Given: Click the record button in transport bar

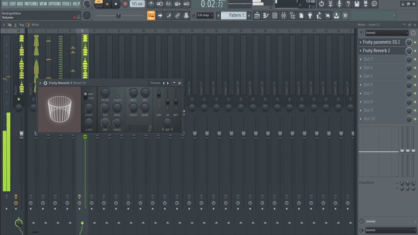Looking at the screenshot, I should click(x=125, y=4).
